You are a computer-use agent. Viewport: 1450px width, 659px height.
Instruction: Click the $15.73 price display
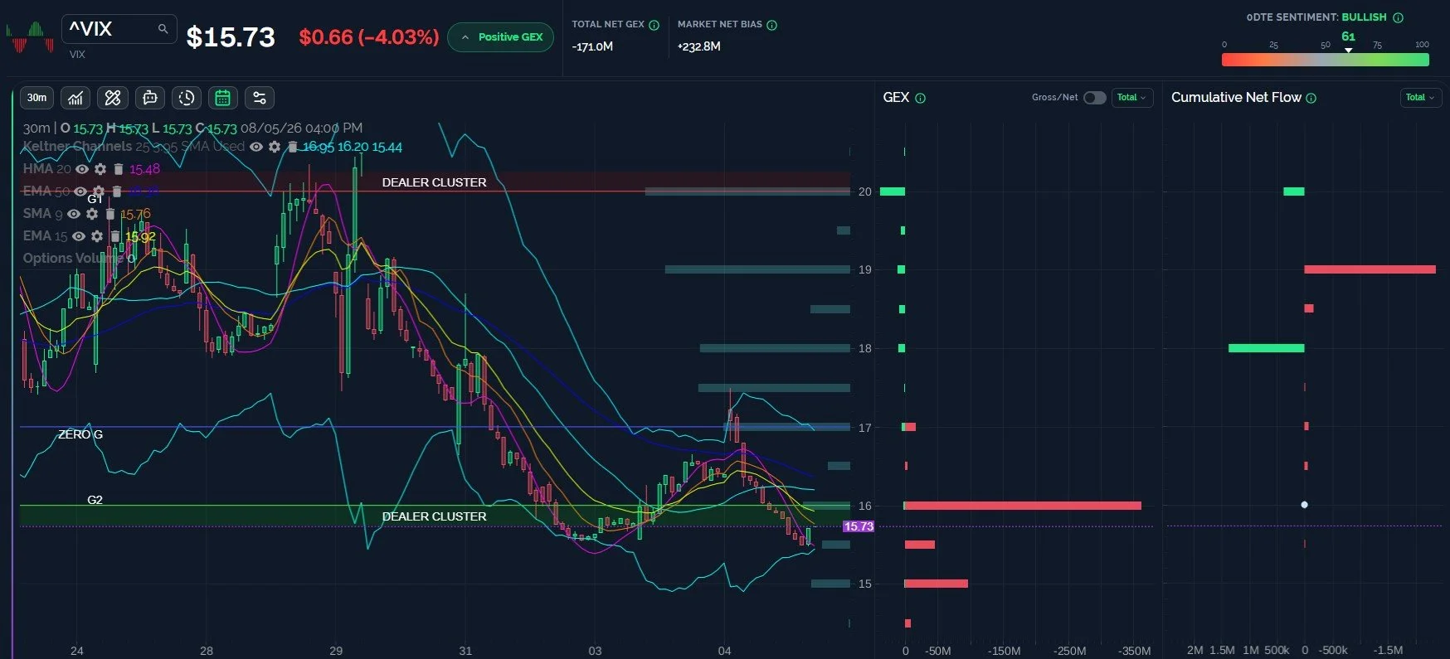click(x=231, y=37)
